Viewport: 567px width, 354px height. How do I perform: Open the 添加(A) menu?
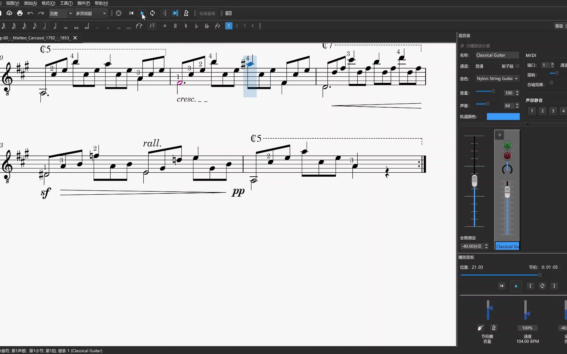point(30,3)
